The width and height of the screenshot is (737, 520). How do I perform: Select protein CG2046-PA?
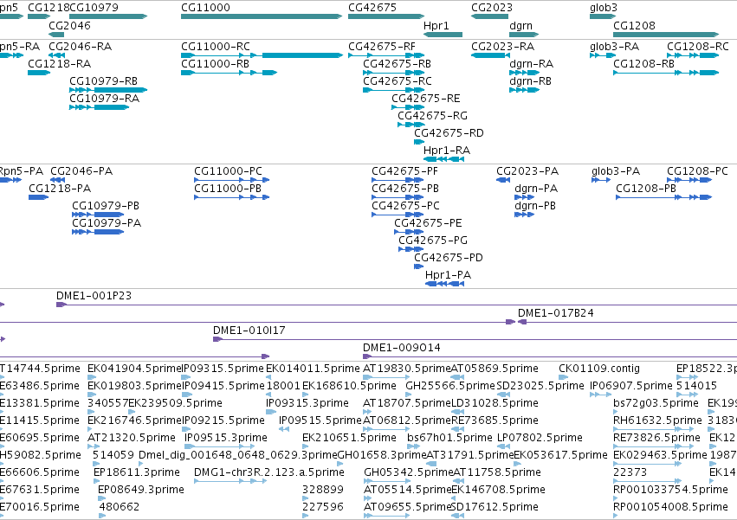click(x=81, y=171)
